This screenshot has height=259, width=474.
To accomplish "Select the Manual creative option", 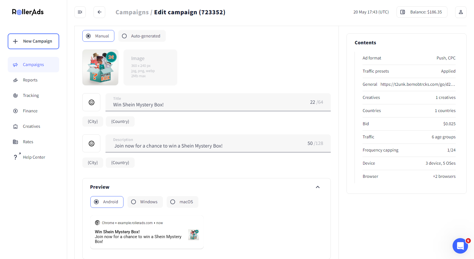I will point(98,36).
